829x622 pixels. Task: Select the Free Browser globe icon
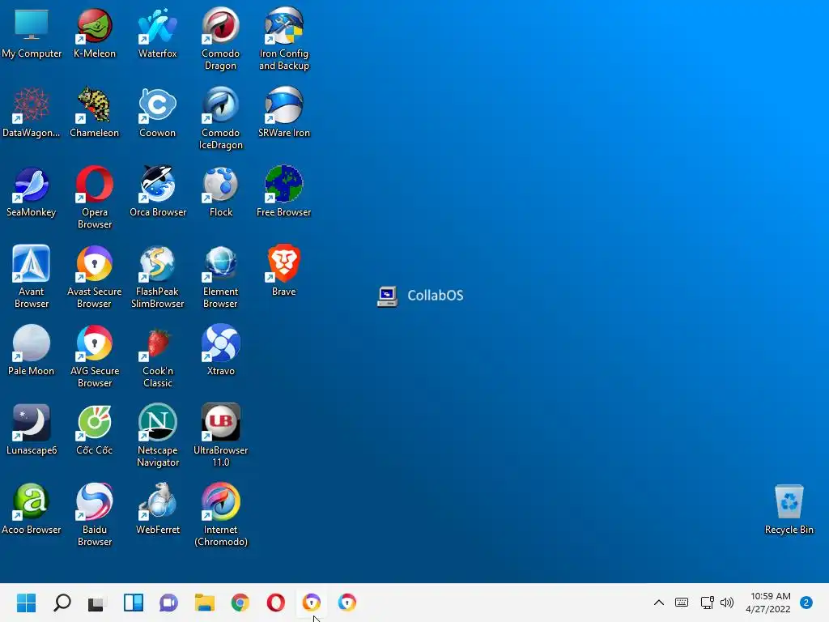[x=284, y=191]
